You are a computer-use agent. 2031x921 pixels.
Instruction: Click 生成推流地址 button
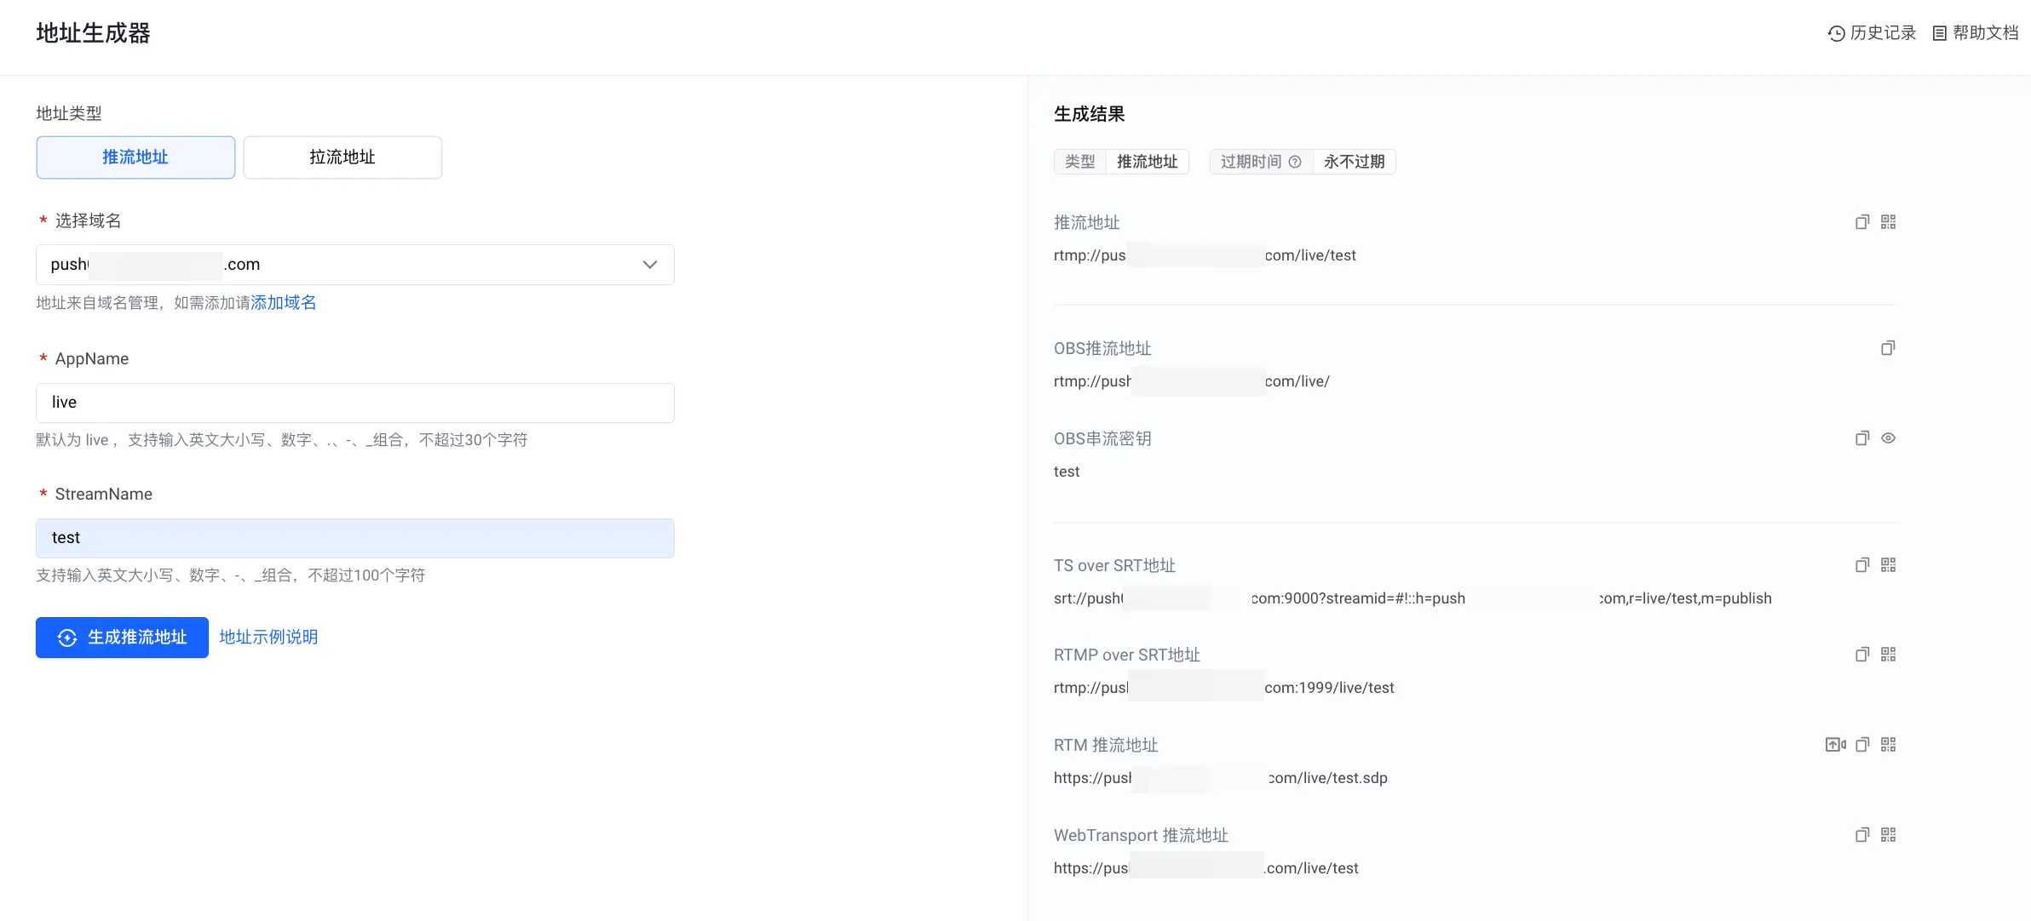point(122,638)
